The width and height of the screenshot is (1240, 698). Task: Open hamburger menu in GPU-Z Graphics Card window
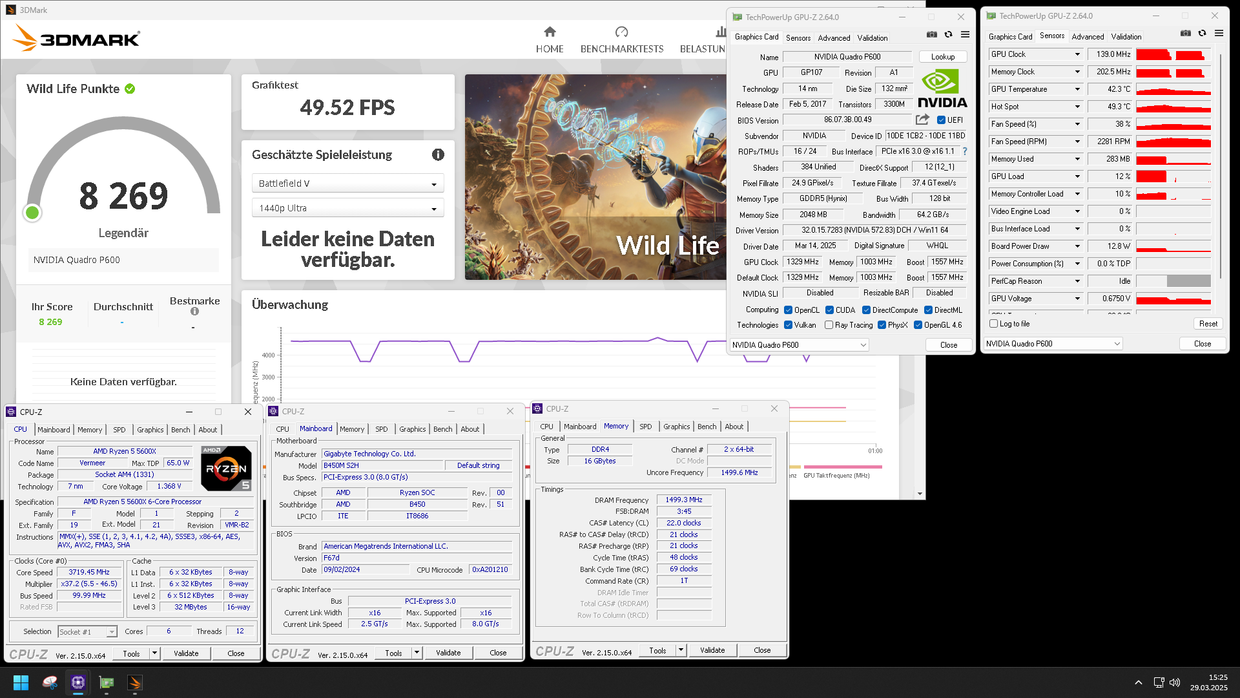[965, 35]
